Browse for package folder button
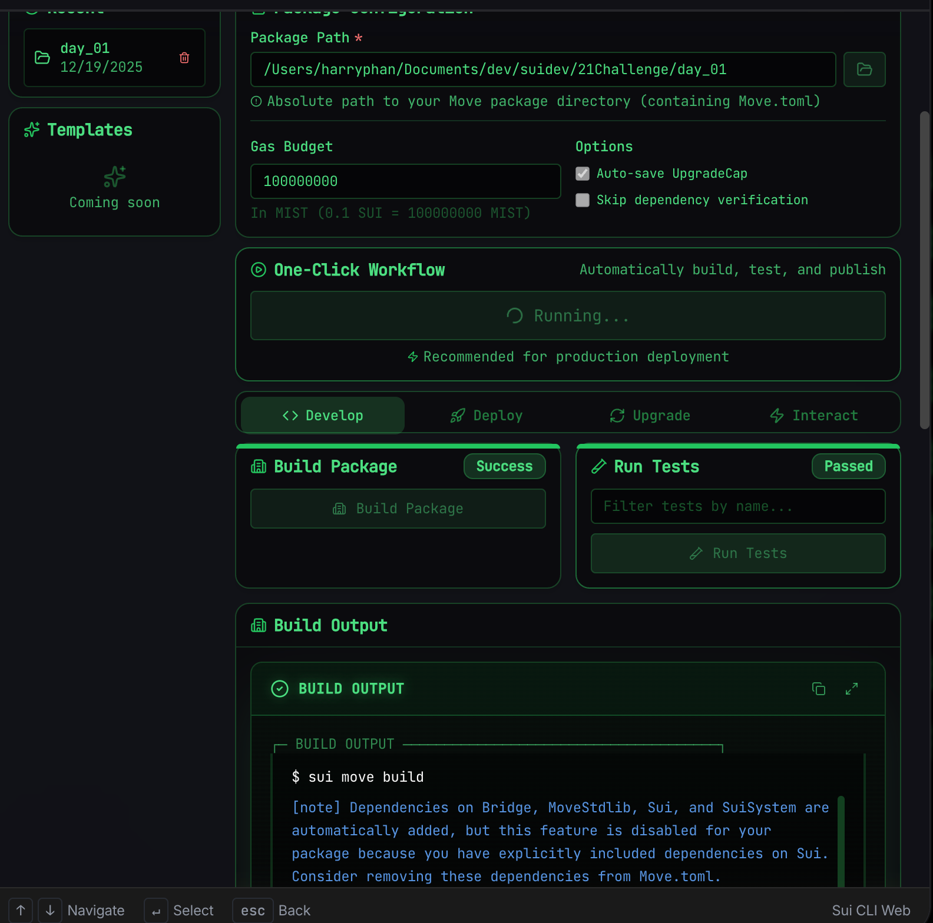Screen dimensions: 933x923 864,69
